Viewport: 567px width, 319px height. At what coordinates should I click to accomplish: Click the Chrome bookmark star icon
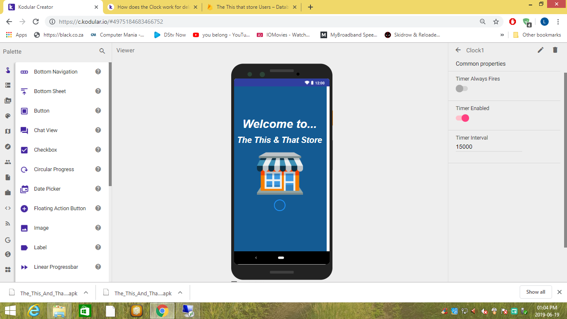tap(496, 22)
